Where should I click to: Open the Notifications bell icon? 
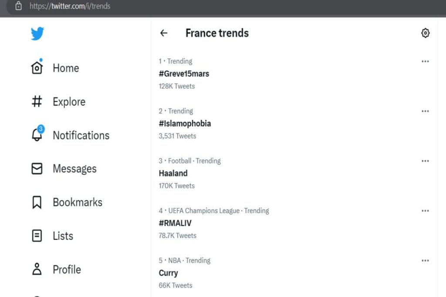coord(37,134)
